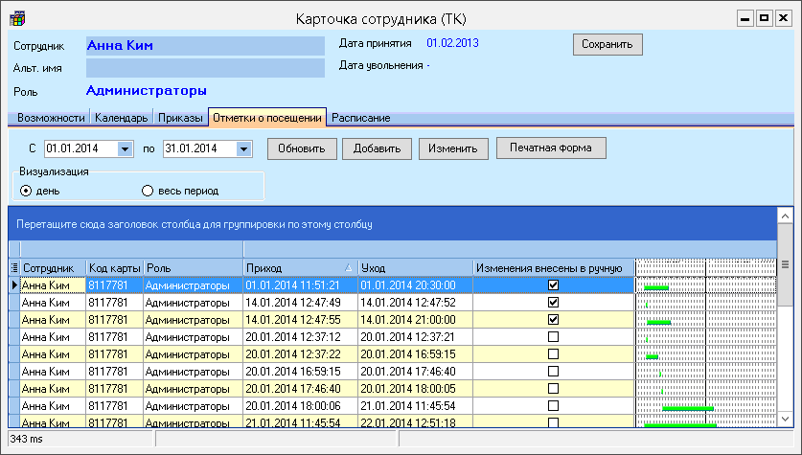Click the application icon in title bar
Screen dimensions: 802x455
(17, 19)
